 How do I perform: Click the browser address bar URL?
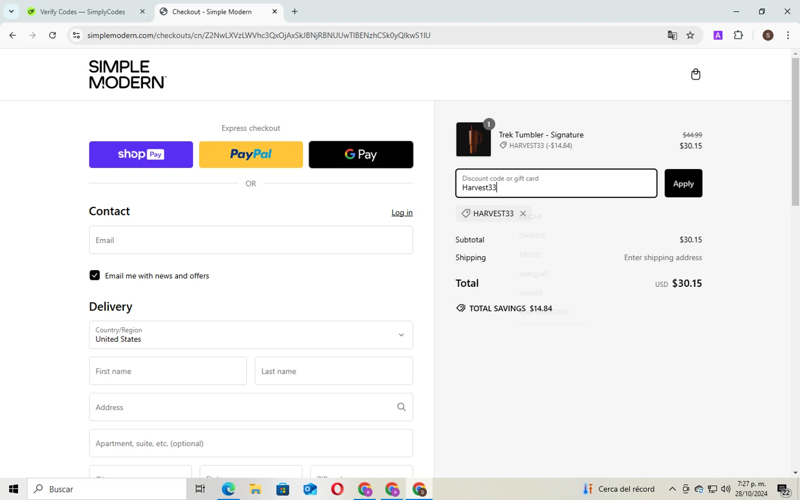(259, 35)
